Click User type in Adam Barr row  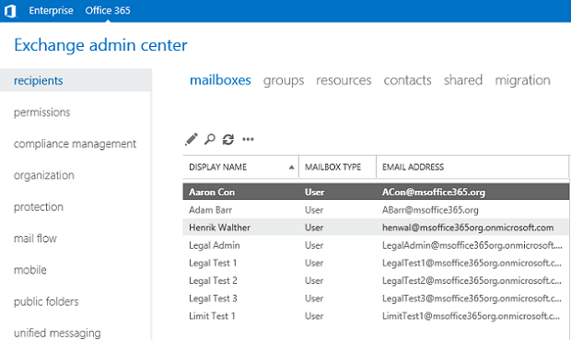[314, 210]
